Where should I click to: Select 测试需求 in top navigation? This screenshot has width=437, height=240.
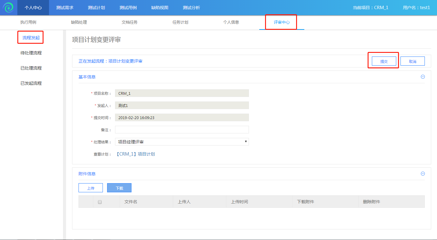(65, 8)
